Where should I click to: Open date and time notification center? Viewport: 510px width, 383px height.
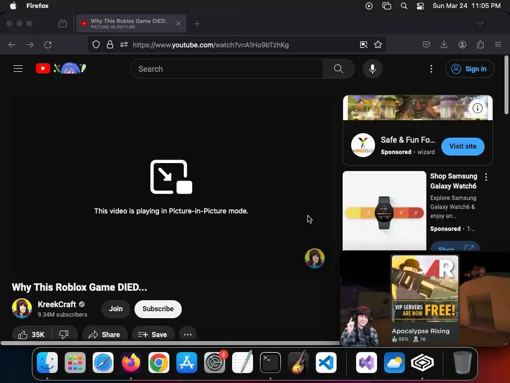click(x=466, y=6)
